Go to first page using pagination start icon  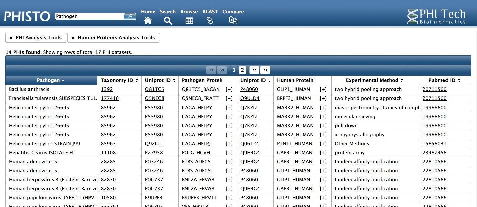tap(211, 70)
